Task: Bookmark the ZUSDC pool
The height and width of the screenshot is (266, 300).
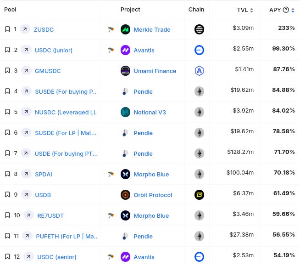Action: tap(7, 29)
